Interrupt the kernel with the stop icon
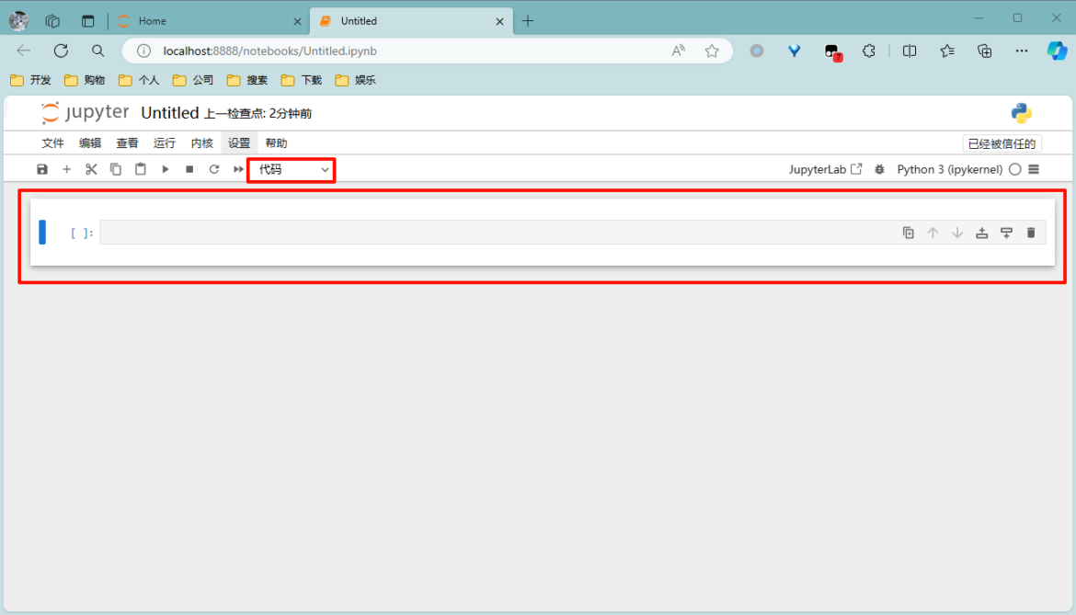 pos(189,169)
